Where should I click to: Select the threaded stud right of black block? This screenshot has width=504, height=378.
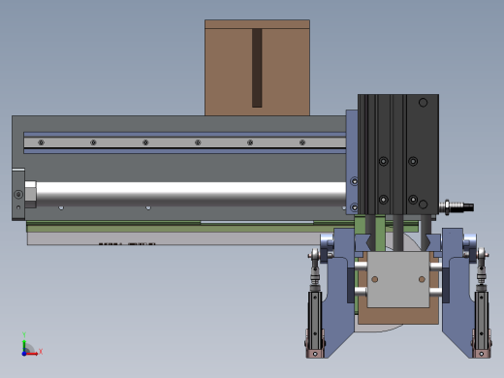click(x=457, y=206)
